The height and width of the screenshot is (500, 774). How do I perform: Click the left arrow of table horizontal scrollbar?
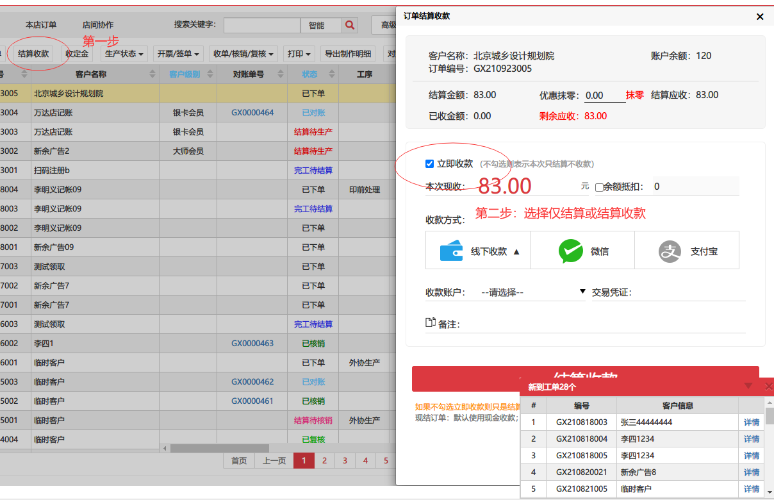point(165,448)
